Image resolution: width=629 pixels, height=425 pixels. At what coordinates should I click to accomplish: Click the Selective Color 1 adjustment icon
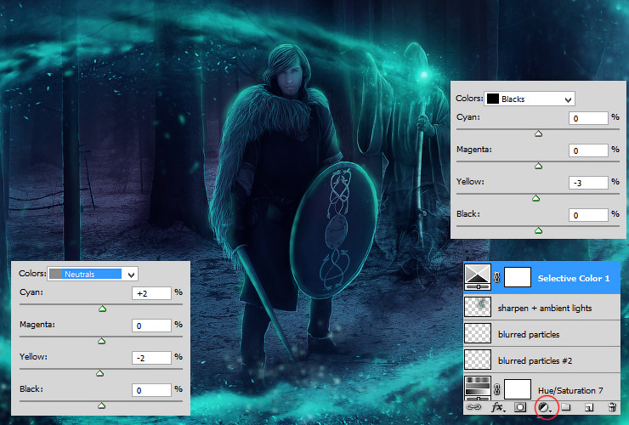click(x=478, y=277)
